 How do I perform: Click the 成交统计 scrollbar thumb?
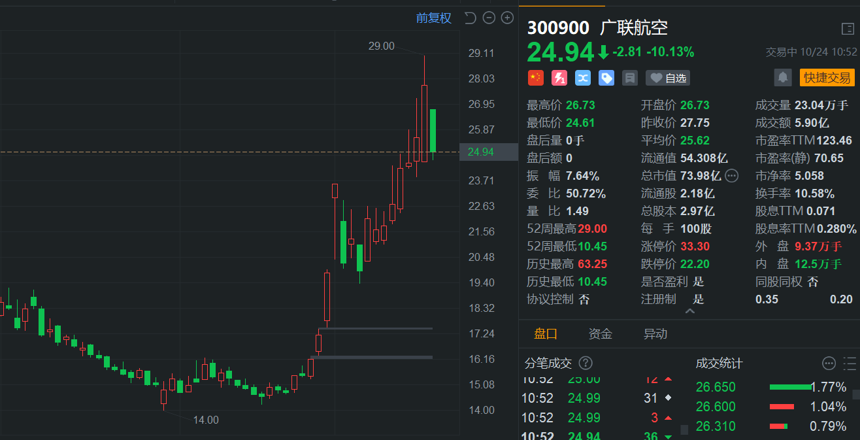856,394
